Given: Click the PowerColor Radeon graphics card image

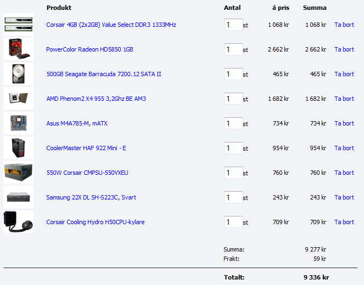Looking at the screenshot, I should point(18,49).
